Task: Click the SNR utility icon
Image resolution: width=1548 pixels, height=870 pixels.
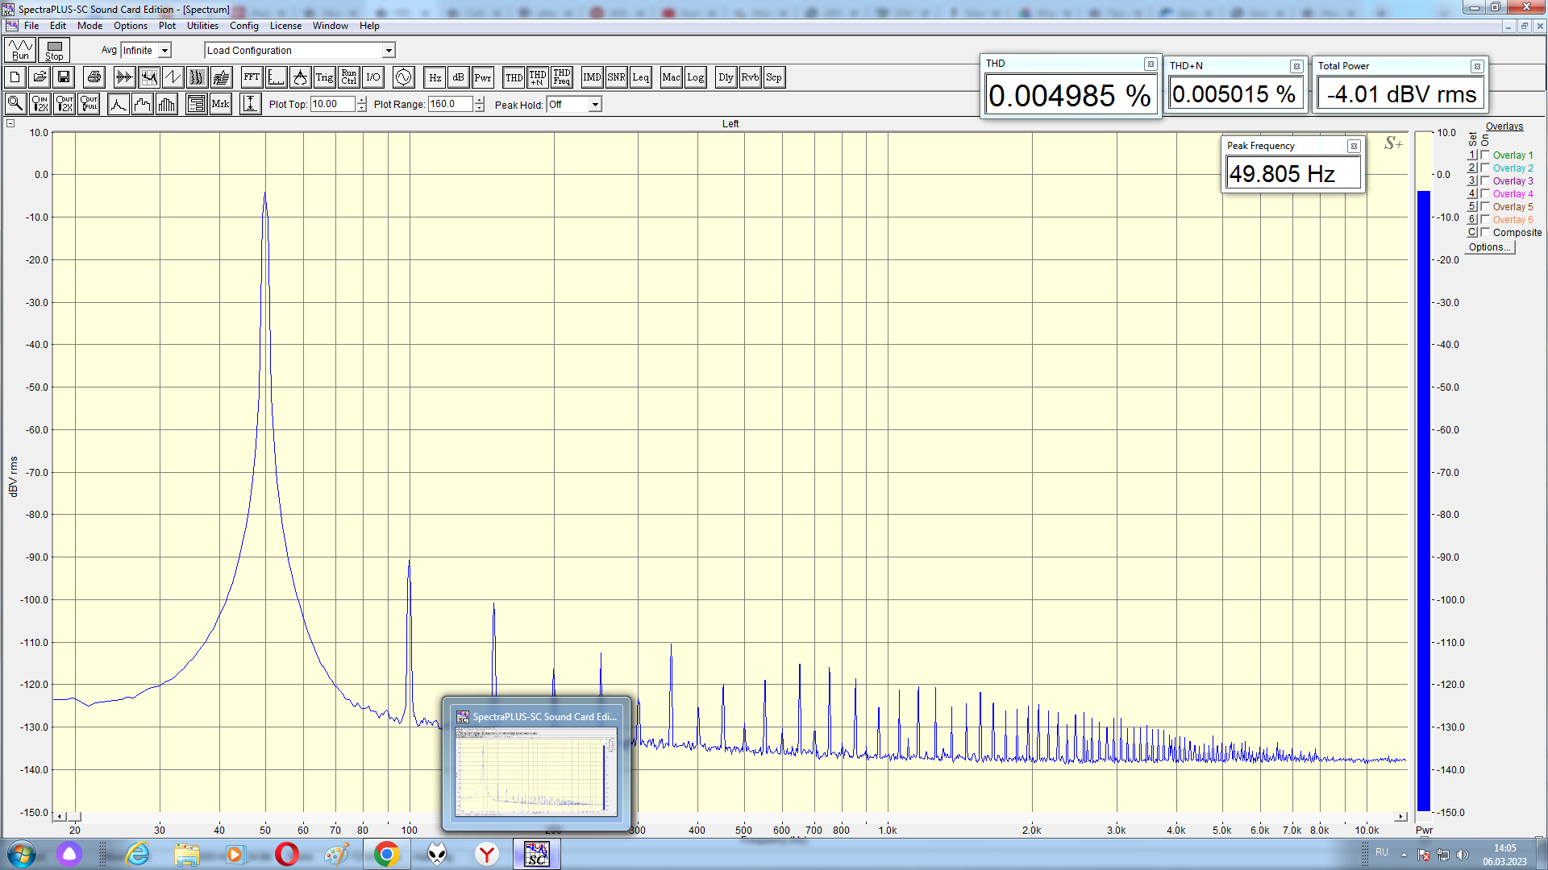Action: point(616,77)
